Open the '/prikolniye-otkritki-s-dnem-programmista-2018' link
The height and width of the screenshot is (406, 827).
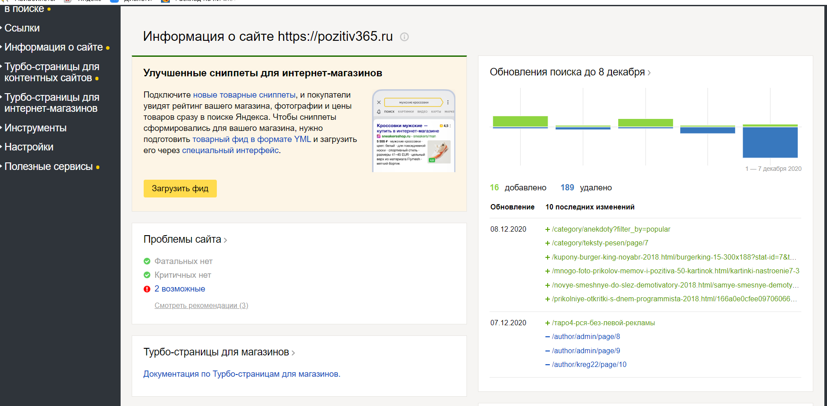click(x=674, y=299)
